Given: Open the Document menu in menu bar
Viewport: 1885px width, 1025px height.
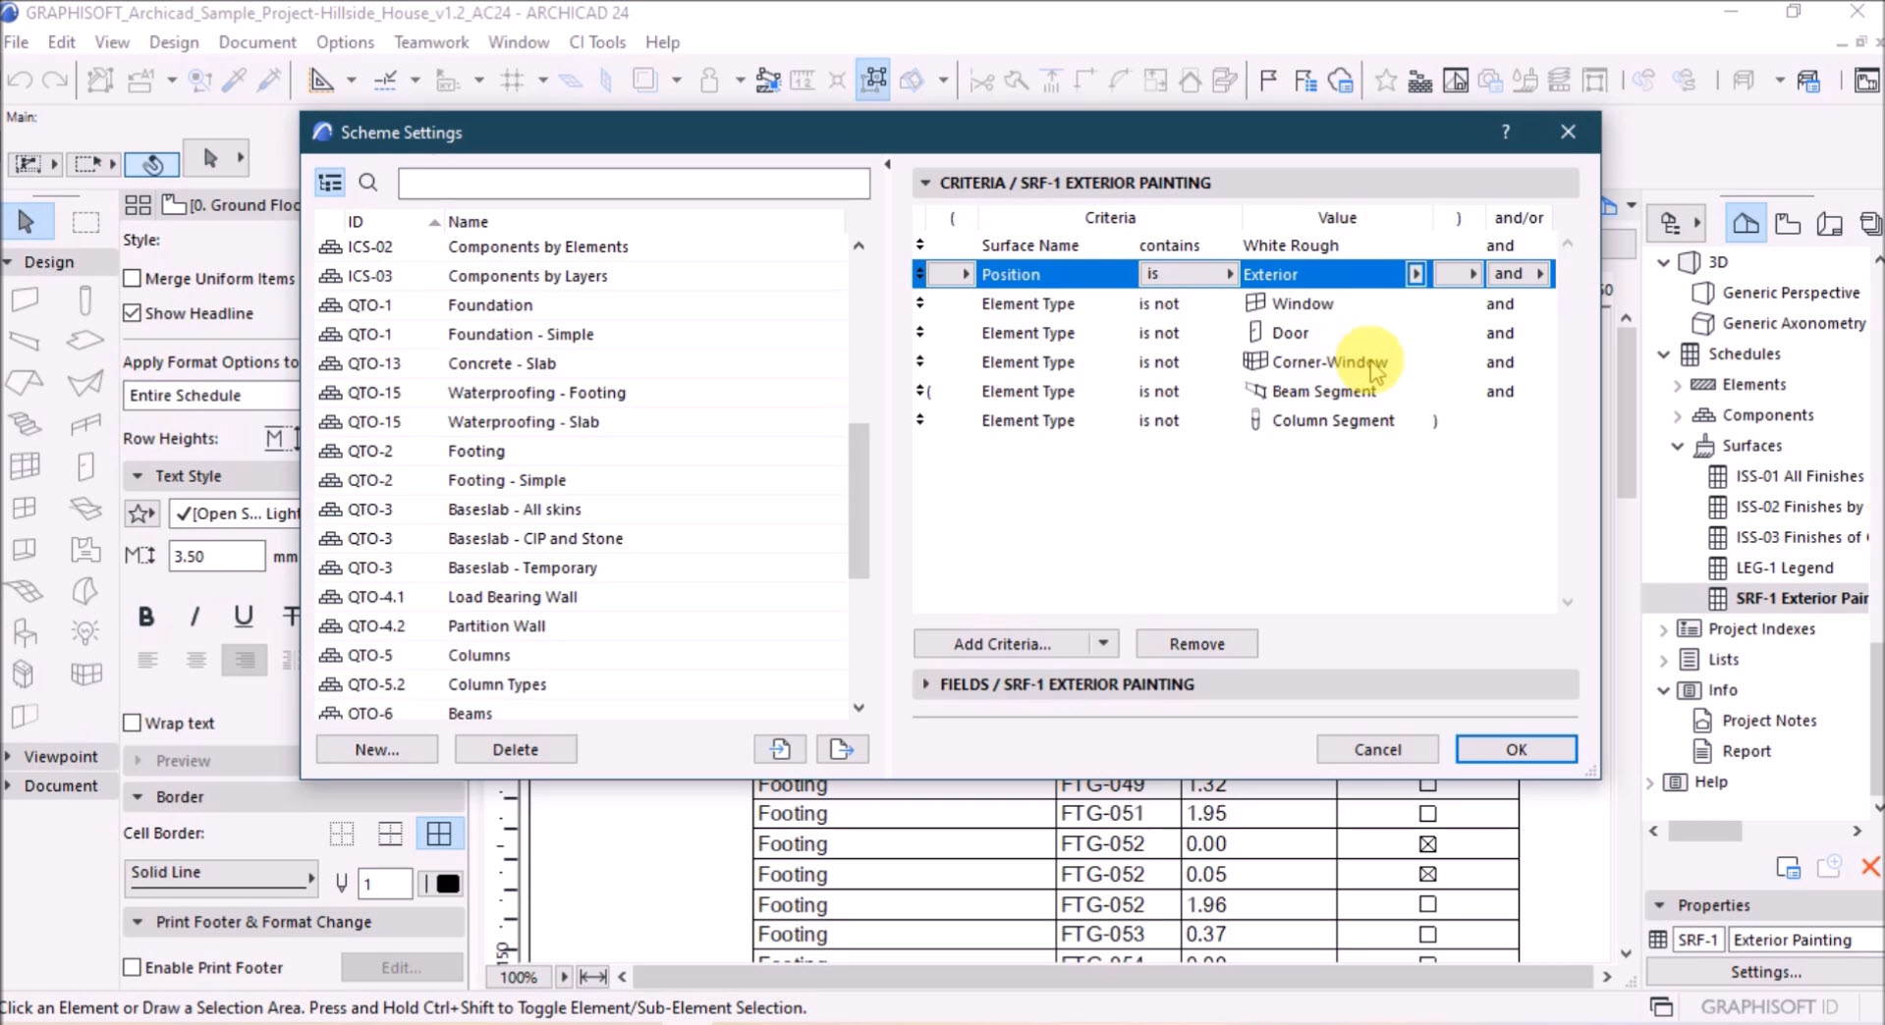Looking at the screenshot, I should pos(257,42).
